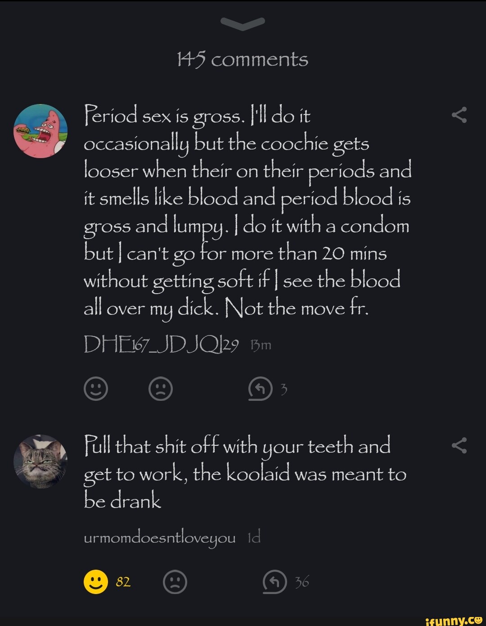Frown-react to urmomdoesntloveyou's comment
Image resolution: width=486 pixels, height=626 pixels.
pos(175,581)
